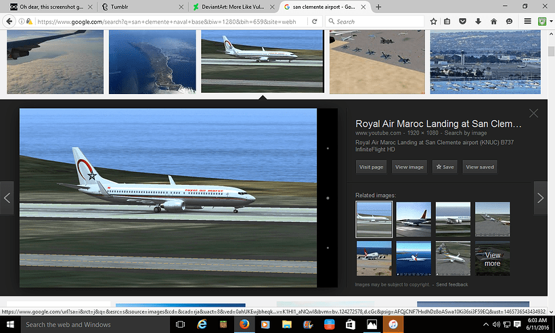555x333 pixels.
Task: Open the File Explorer folder icon
Action: coord(287,324)
